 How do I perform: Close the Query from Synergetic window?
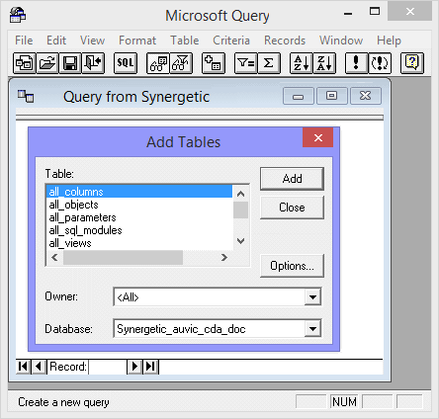366,96
